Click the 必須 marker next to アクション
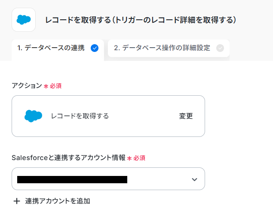This screenshot has width=273, height=212. pos(55,86)
